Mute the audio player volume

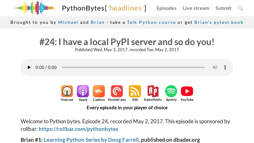pos(215,67)
